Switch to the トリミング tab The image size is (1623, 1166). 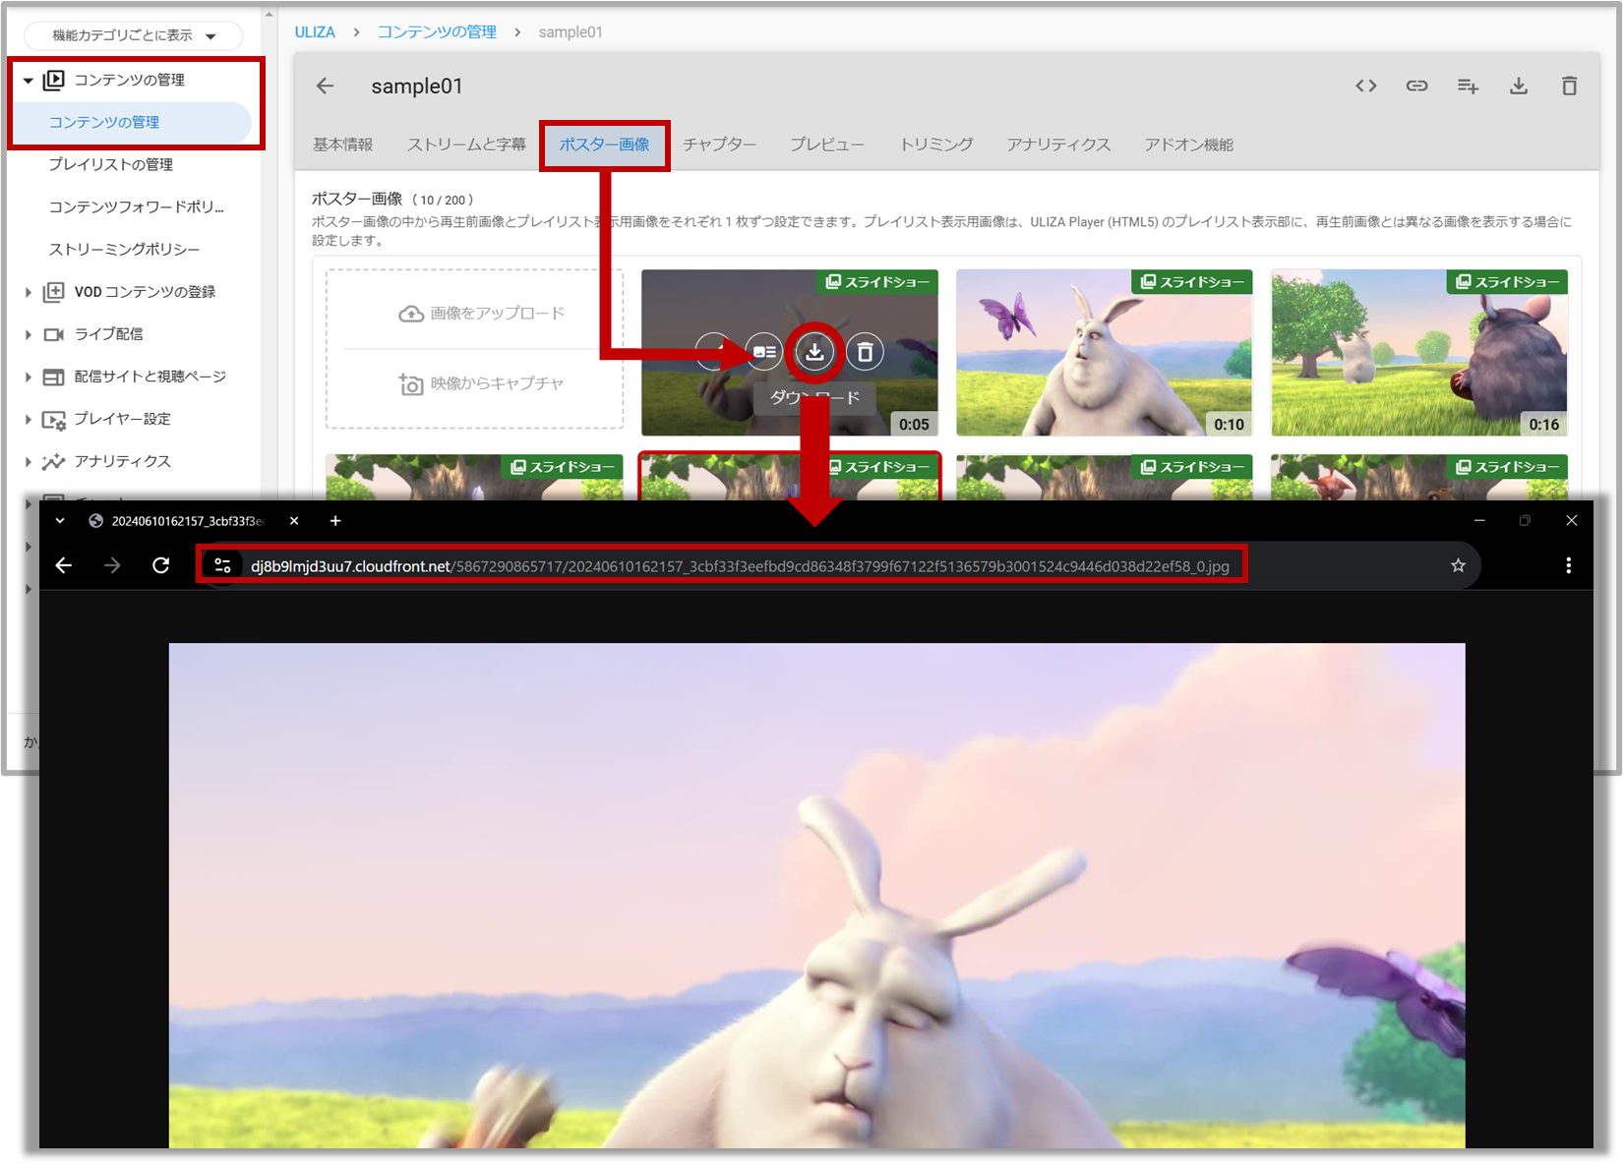click(936, 145)
